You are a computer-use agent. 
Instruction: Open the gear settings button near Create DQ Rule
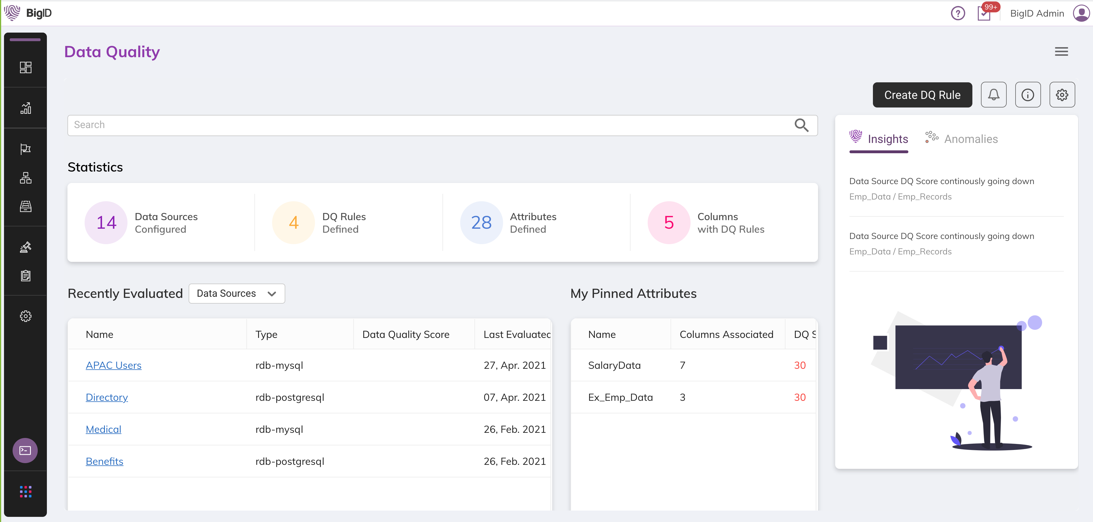click(x=1062, y=95)
